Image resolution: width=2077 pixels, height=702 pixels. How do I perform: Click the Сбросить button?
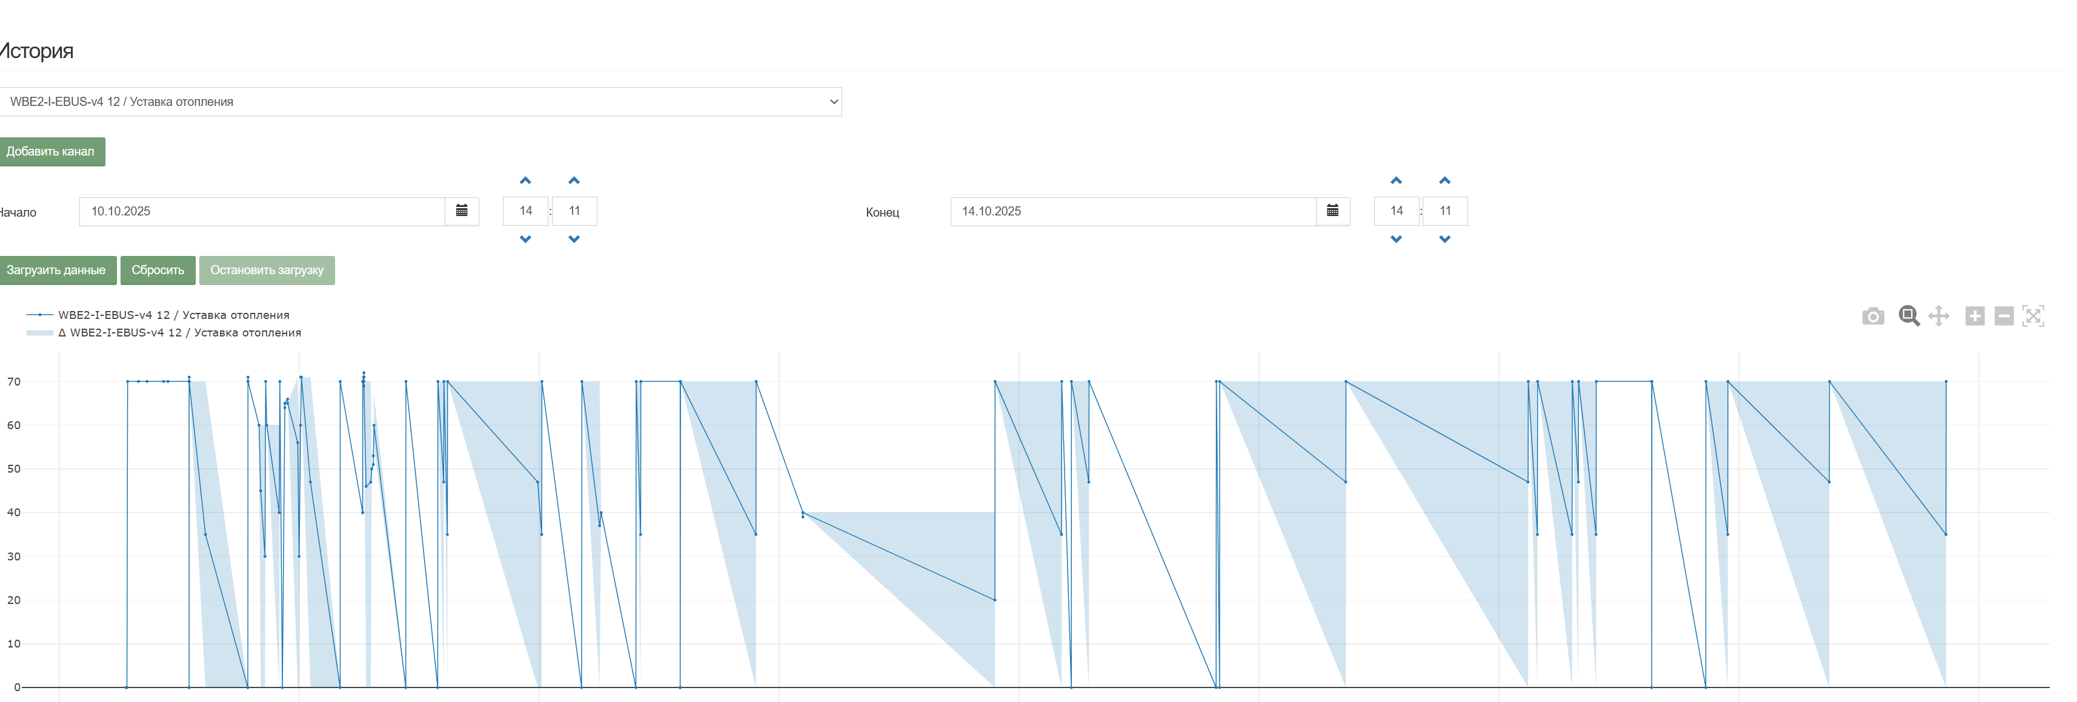coord(158,270)
